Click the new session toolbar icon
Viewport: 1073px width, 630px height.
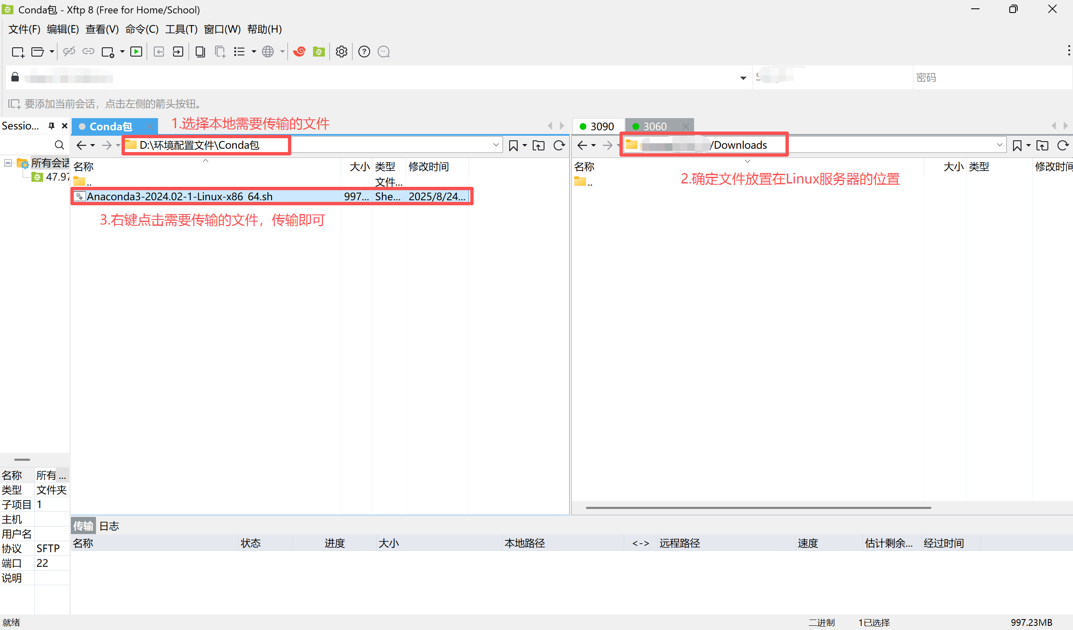18,52
